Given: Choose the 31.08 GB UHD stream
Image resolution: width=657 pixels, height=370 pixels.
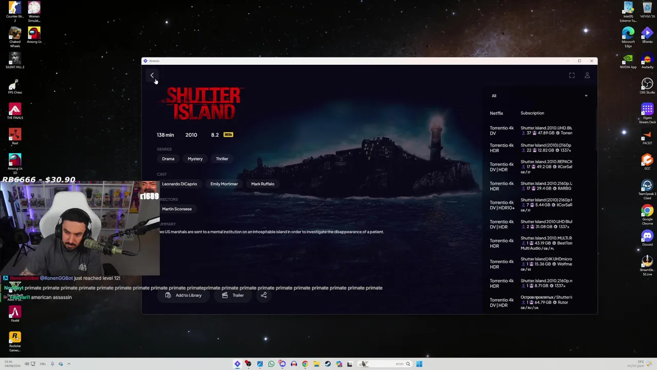Looking at the screenshot, I should [539, 224].
